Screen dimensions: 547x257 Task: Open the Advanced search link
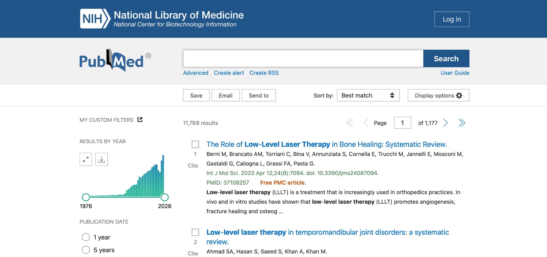coord(196,73)
